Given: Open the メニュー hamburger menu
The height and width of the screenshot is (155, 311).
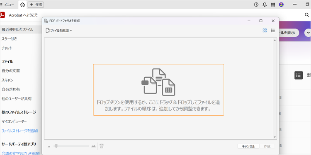Looking at the screenshot, I should pyautogui.click(x=7, y=5).
